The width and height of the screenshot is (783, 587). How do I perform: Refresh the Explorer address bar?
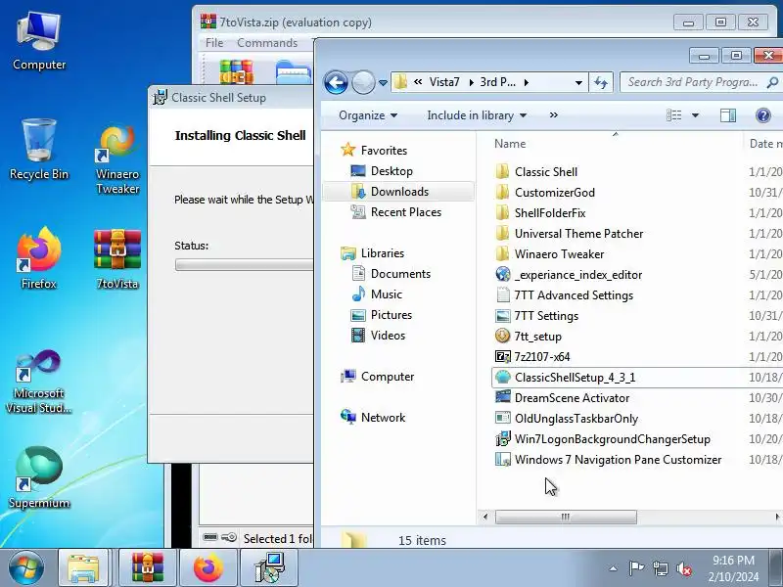pos(601,82)
